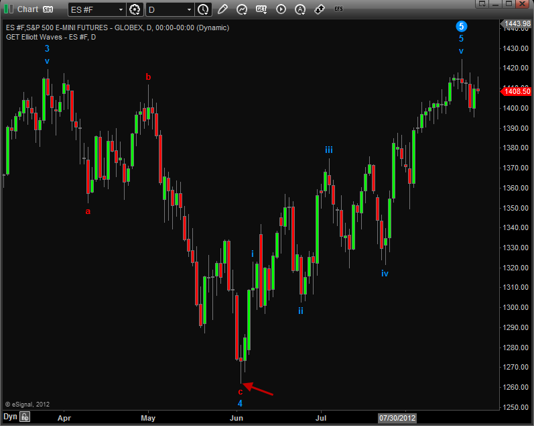This screenshot has width=534, height=426.
Task: Toggle the Dyn scaling mode label
Action: click(x=9, y=417)
